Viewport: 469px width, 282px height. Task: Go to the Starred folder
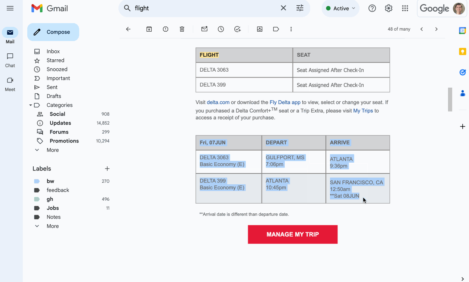[55, 60]
